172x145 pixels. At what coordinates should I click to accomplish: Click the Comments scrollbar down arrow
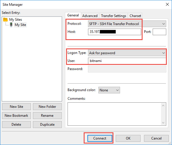click(163, 123)
